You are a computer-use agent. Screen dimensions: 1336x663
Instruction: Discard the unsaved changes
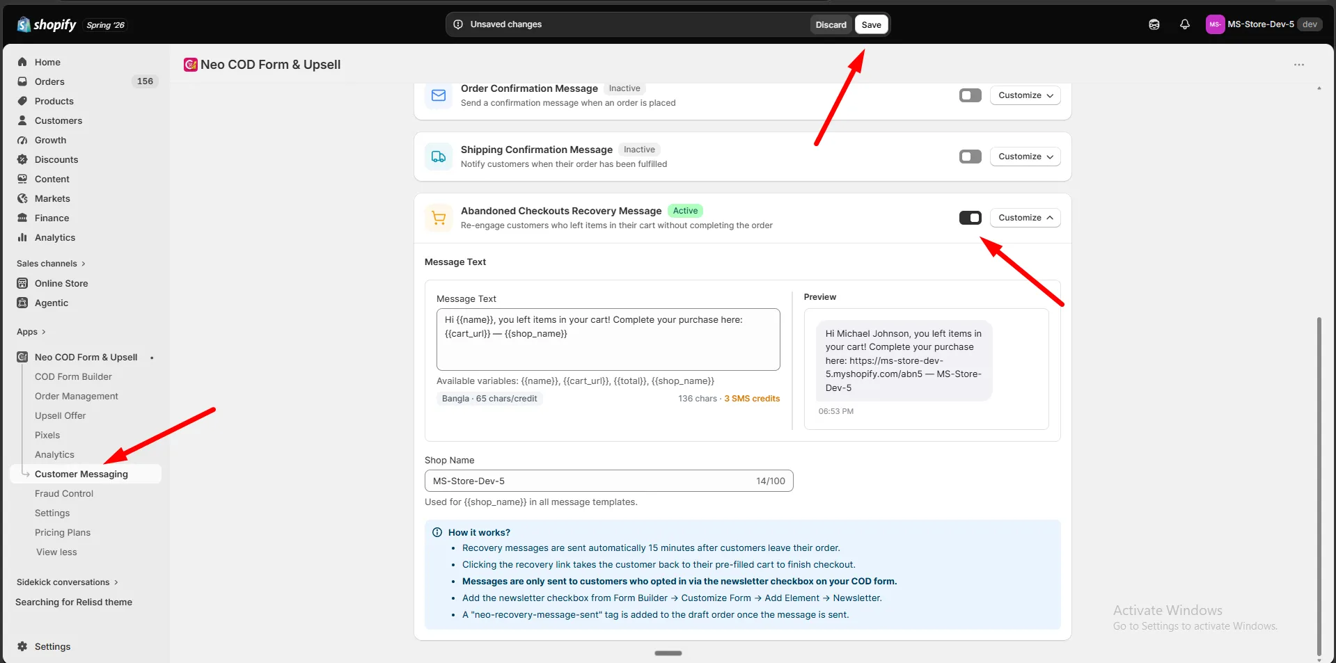click(831, 24)
